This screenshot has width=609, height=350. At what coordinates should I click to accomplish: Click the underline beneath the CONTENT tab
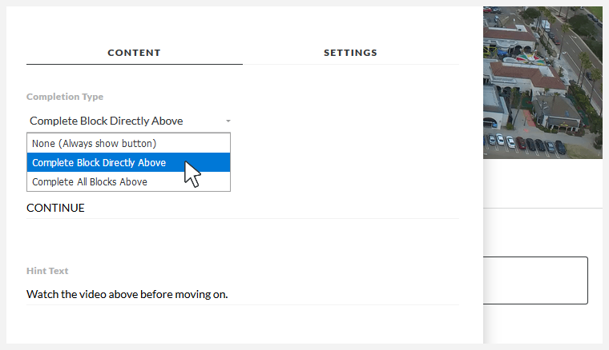pyautogui.click(x=134, y=64)
